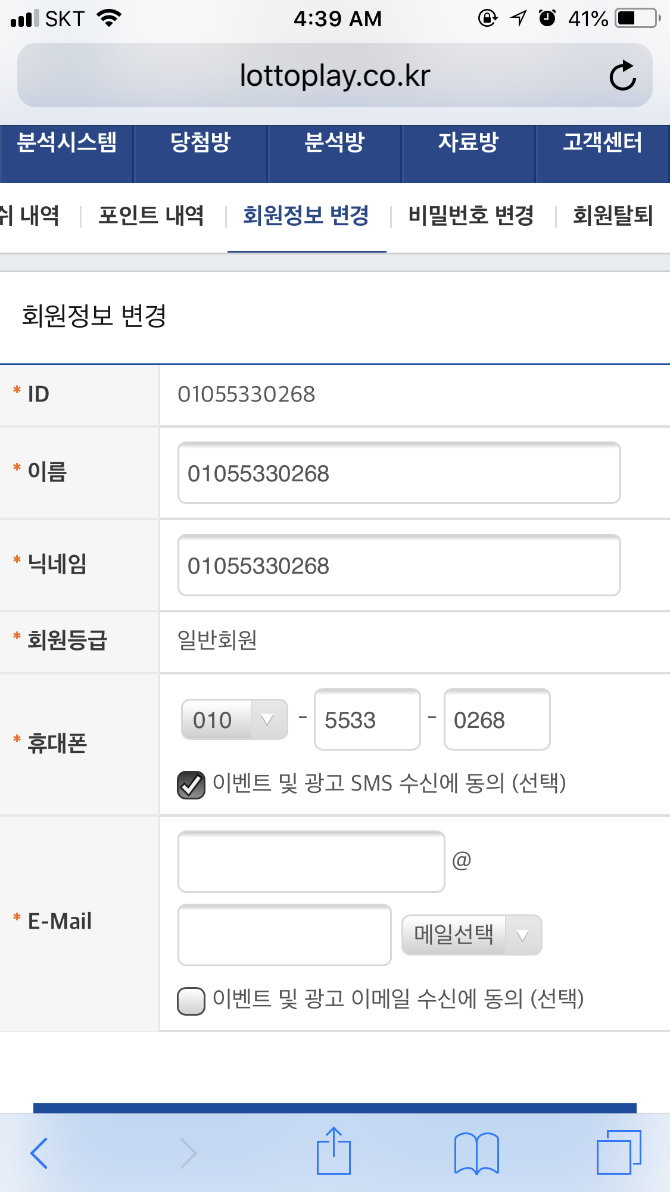Click the phone middle number field 5533

367,720
